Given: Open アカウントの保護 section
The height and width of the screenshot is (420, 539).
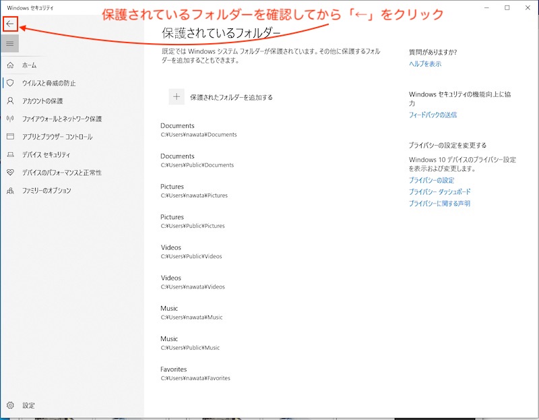Looking at the screenshot, I should pyautogui.click(x=42, y=100).
